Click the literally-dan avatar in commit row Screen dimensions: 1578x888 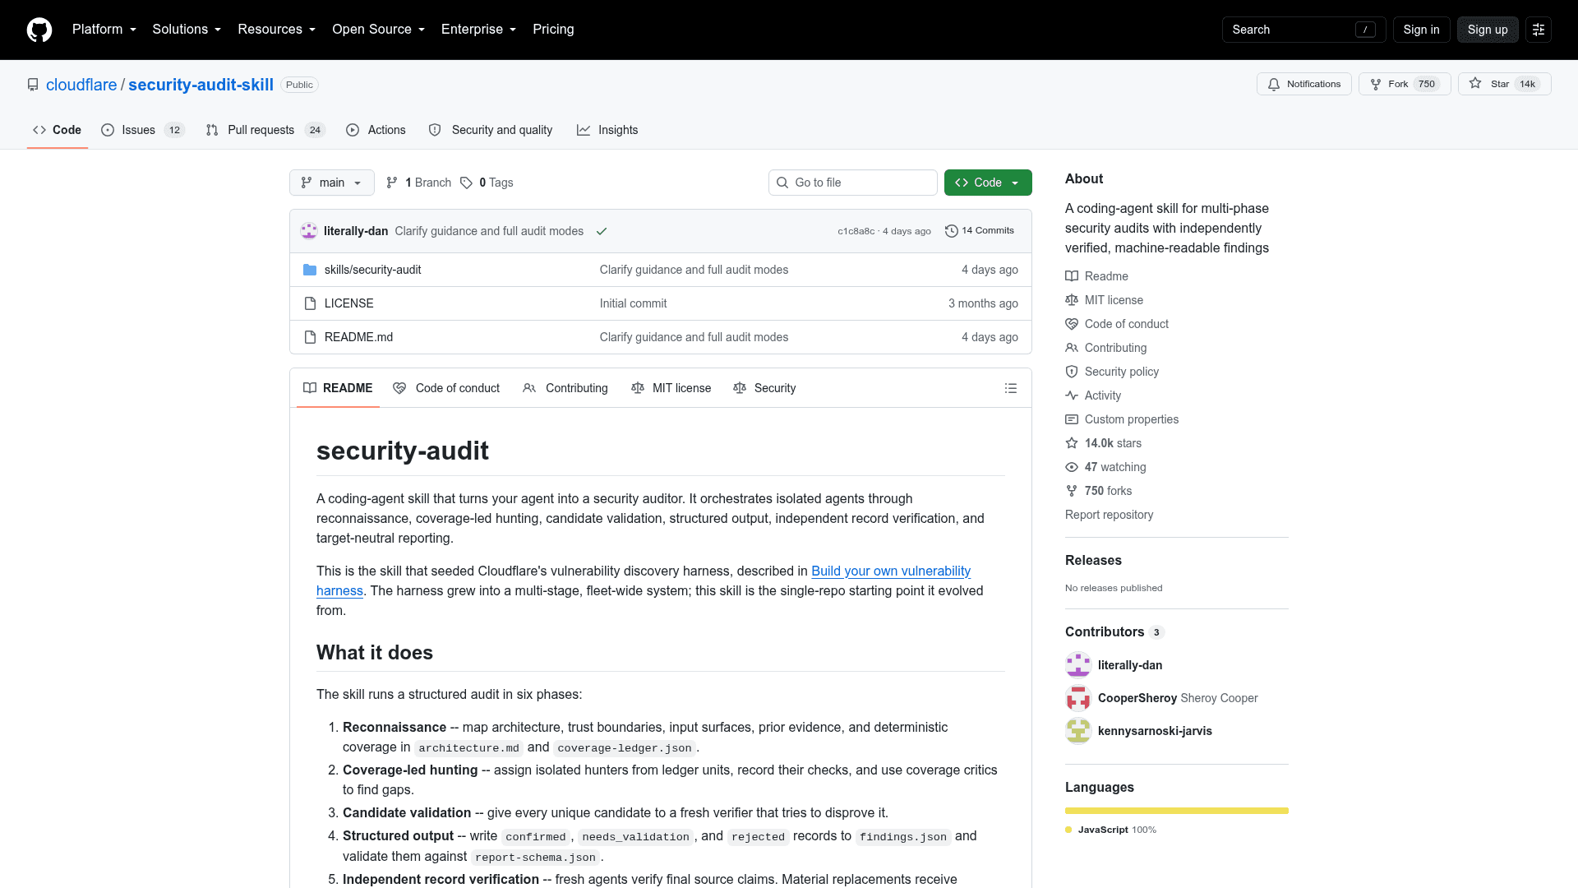(x=309, y=231)
